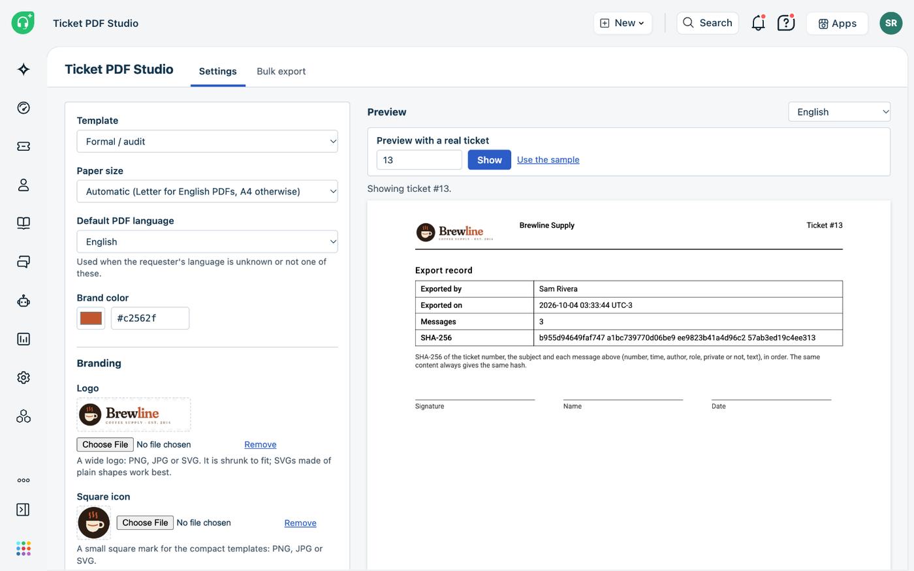Click the Use the sample link

pos(548,160)
